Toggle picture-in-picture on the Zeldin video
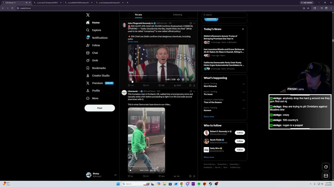334x187 pixels. coord(188,79)
